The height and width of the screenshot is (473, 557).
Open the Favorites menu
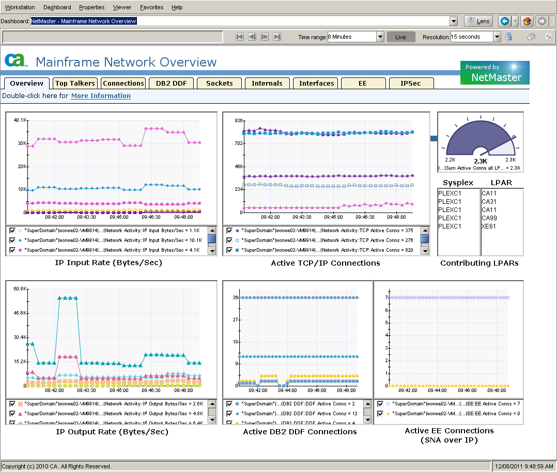pos(152,7)
